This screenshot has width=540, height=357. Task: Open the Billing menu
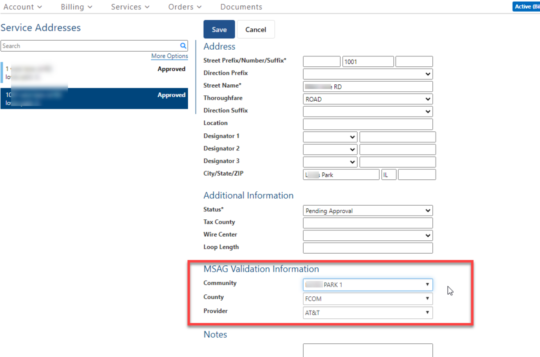click(73, 7)
